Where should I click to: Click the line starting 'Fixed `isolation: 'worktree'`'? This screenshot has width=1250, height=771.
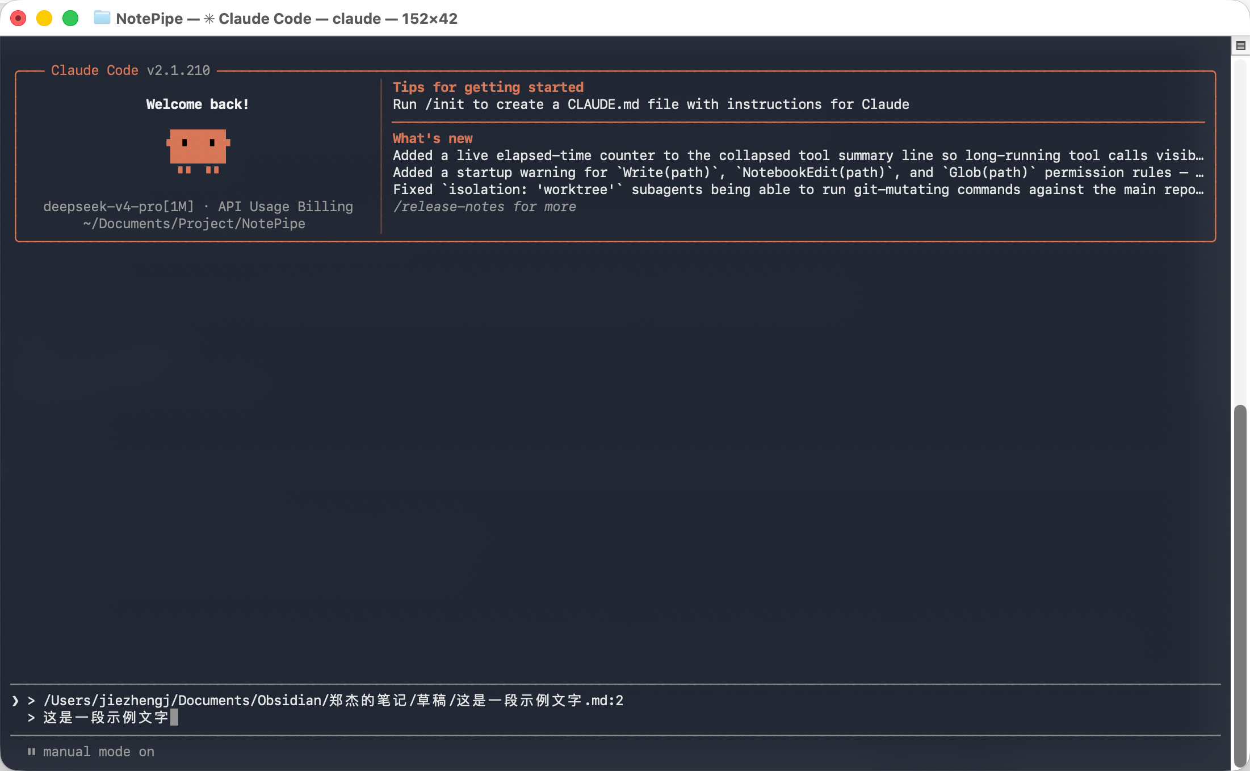point(798,190)
